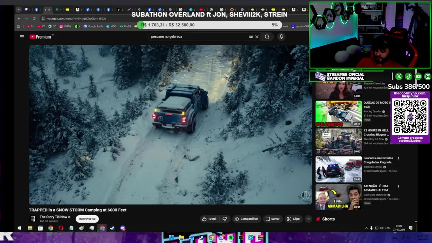
Task: Open the ENG language indicator in the tray
Action: [388, 228]
